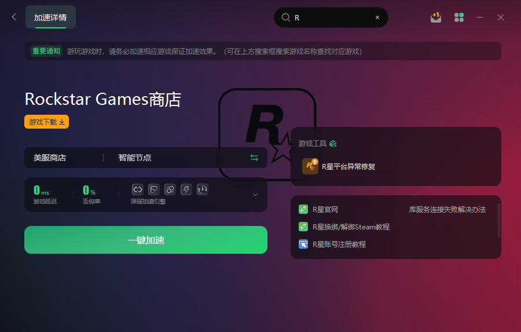Expand the 深层加速引擎 panel chevron
Screen dimensions: 521x332
(x=255, y=195)
